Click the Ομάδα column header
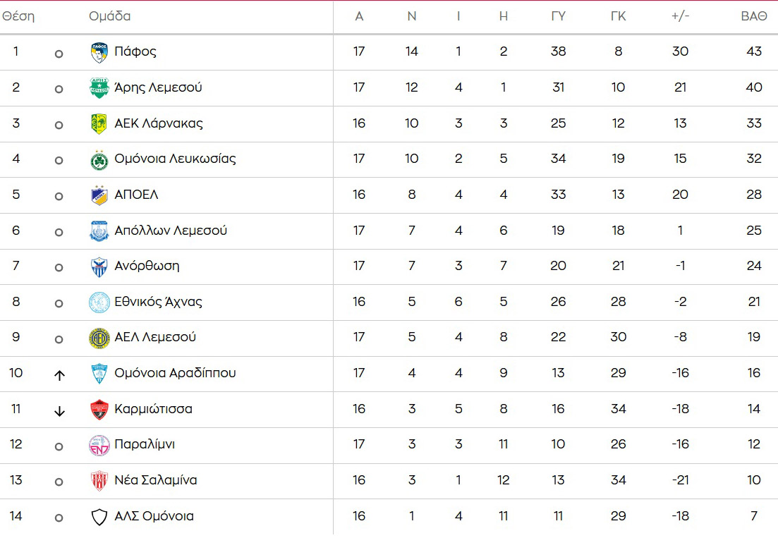778x538 pixels. [x=109, y=16]
